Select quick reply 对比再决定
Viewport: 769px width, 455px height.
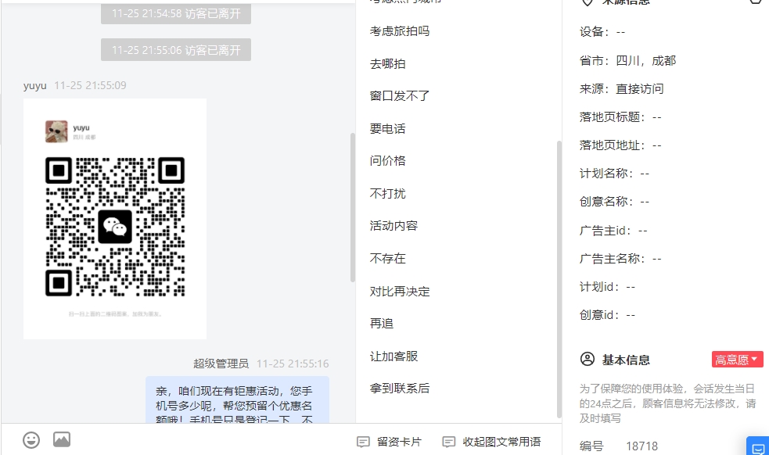[400, 292]
